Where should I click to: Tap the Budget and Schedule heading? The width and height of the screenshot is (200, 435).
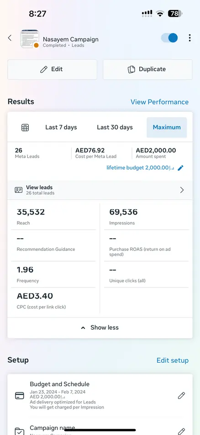[x=59, y=384]
